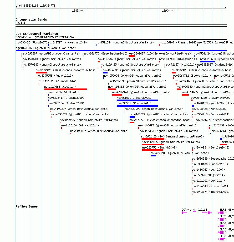
Task: Click the nsv4093588 blue variant bar
Action: pos(154,156)
